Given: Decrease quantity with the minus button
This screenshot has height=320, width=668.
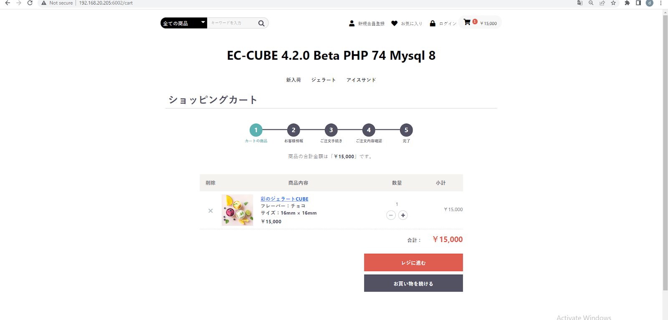Looking at the screenshot, I should pyautogui.click(x=391, y=215).
